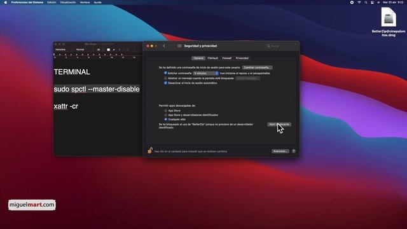
Task: Switch to the Privacidad tab
Action: (x=242, y=58)
